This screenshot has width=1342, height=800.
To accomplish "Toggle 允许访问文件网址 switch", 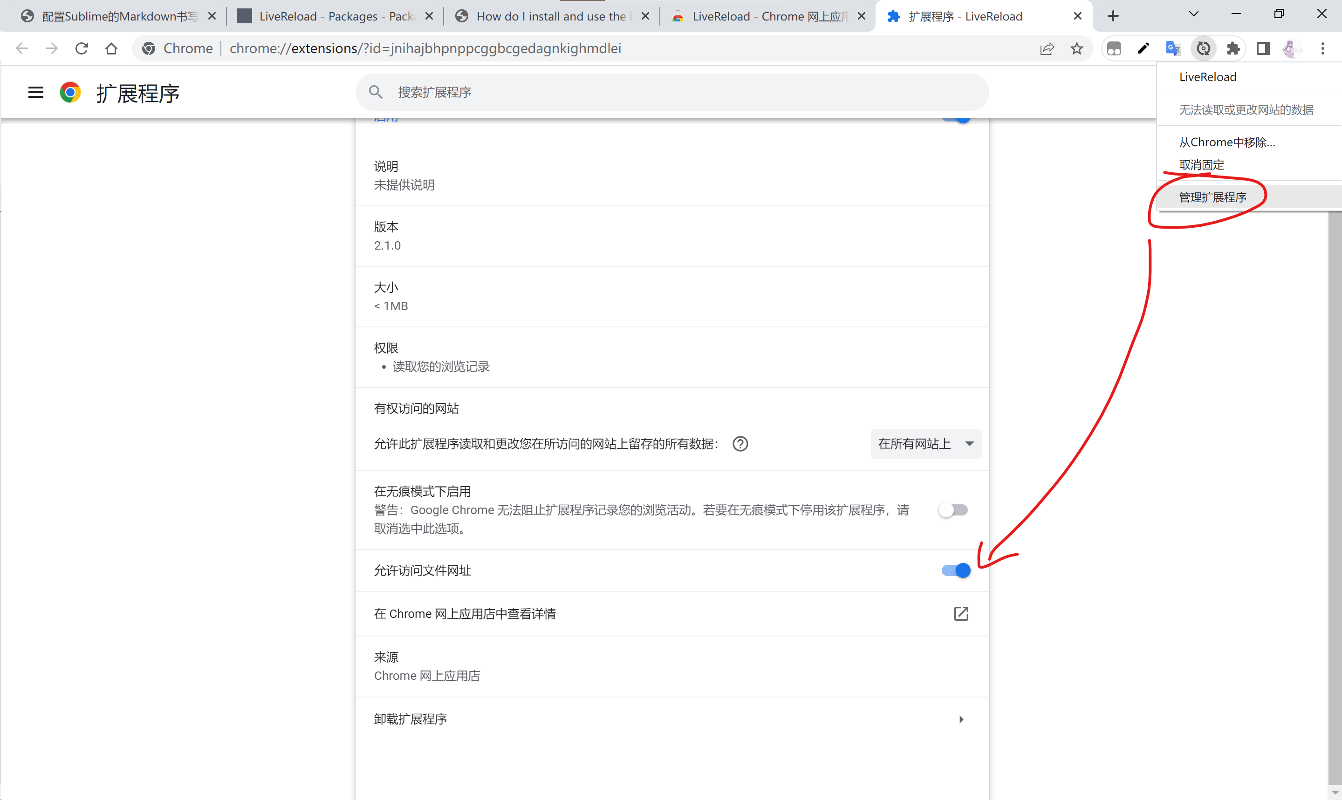I will 956,570.
